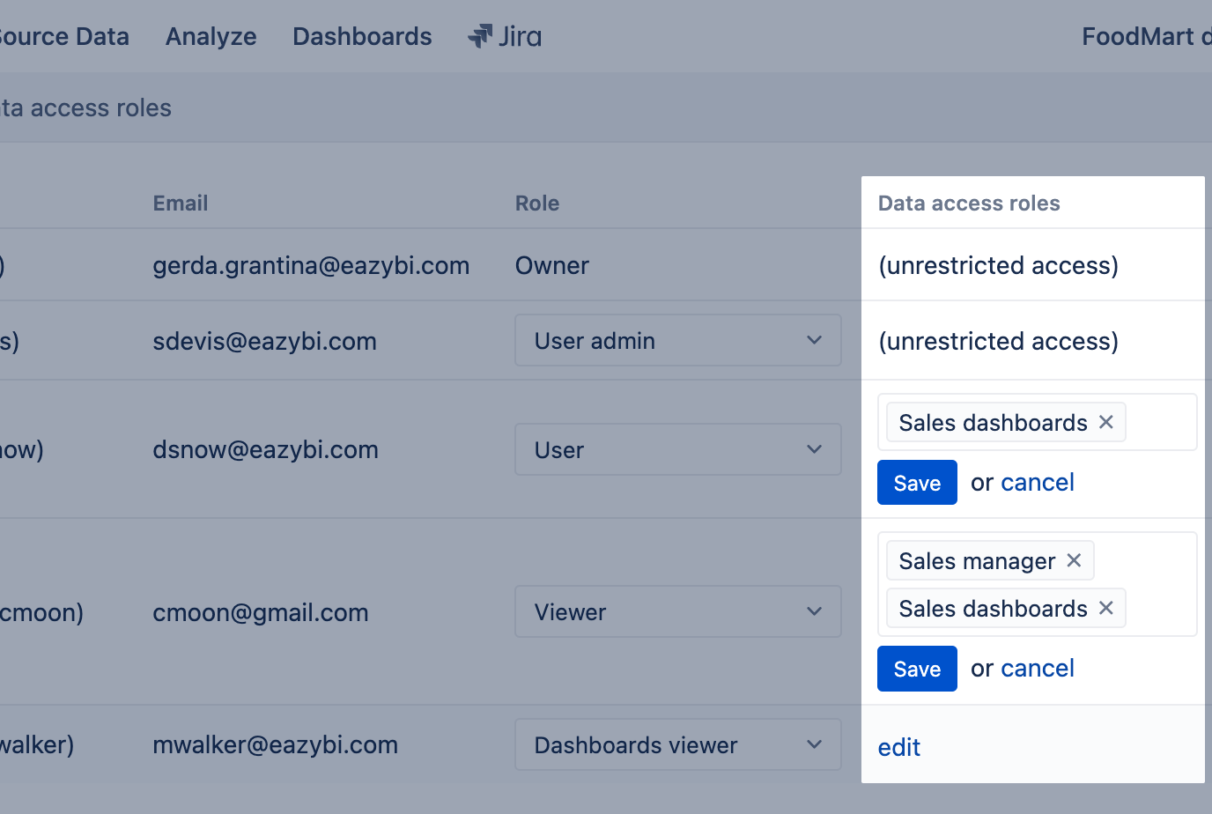Click the Jira logo in the top navigation
Image resolution: width=1212 pixels, height=814 pixels.
point(503,36)
